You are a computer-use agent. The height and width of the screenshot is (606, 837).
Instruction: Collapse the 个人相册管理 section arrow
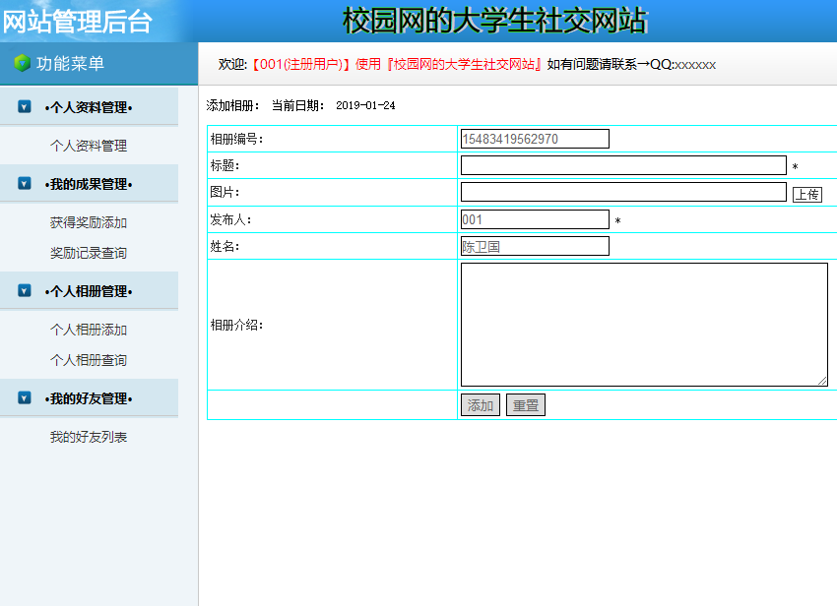click(x=25, y=291)
